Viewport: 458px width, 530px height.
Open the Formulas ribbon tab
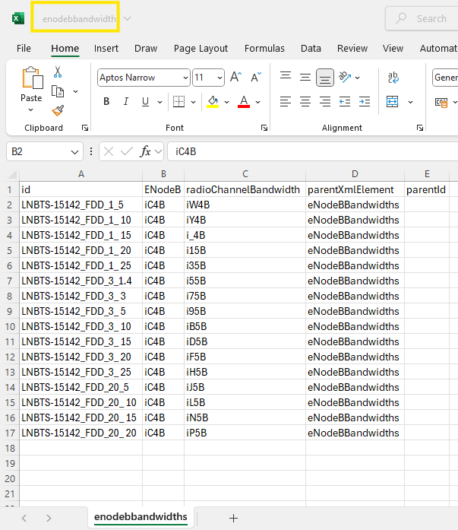[x=264, y=48]
